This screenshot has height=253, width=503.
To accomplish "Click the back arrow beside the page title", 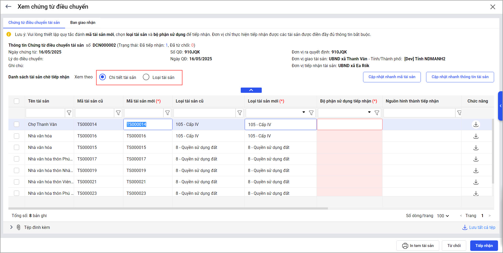I will point(8,7).
